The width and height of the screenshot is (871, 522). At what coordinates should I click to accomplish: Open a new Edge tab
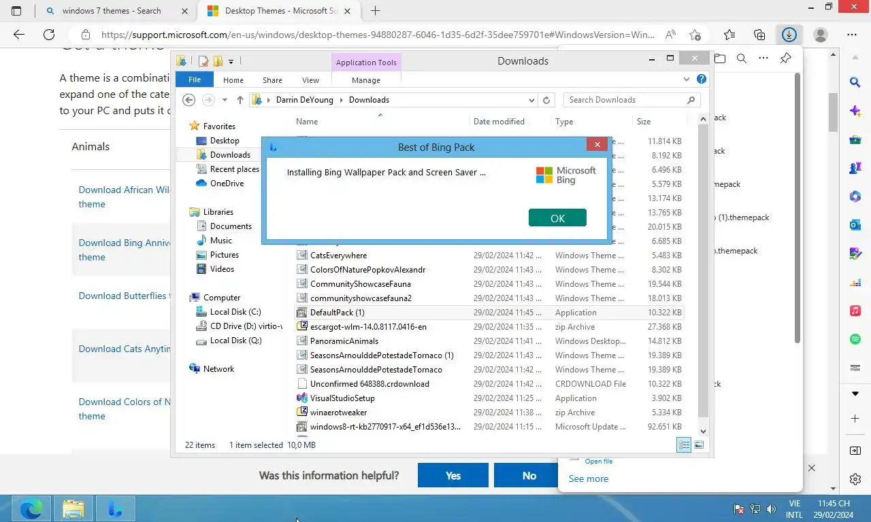coord(375,11)
